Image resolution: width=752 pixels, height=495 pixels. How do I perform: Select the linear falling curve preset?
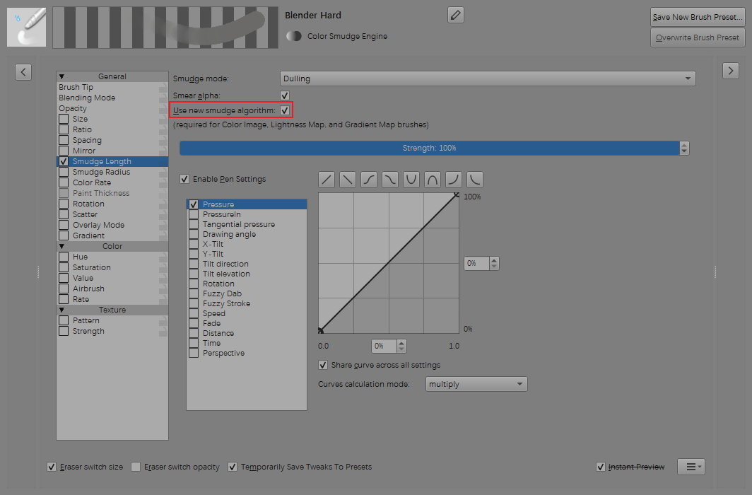click(348, 180)
